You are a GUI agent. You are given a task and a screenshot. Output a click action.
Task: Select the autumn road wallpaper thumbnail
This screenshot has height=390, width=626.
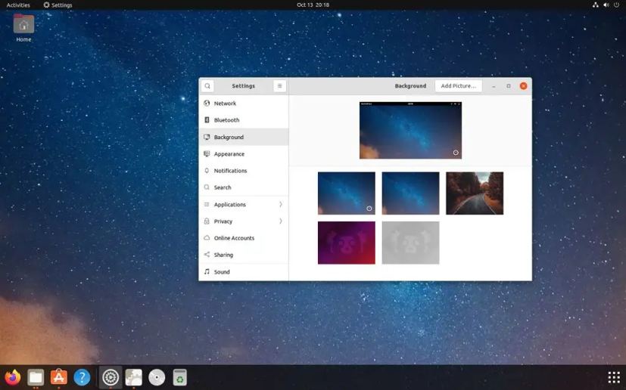click(475, 193)
